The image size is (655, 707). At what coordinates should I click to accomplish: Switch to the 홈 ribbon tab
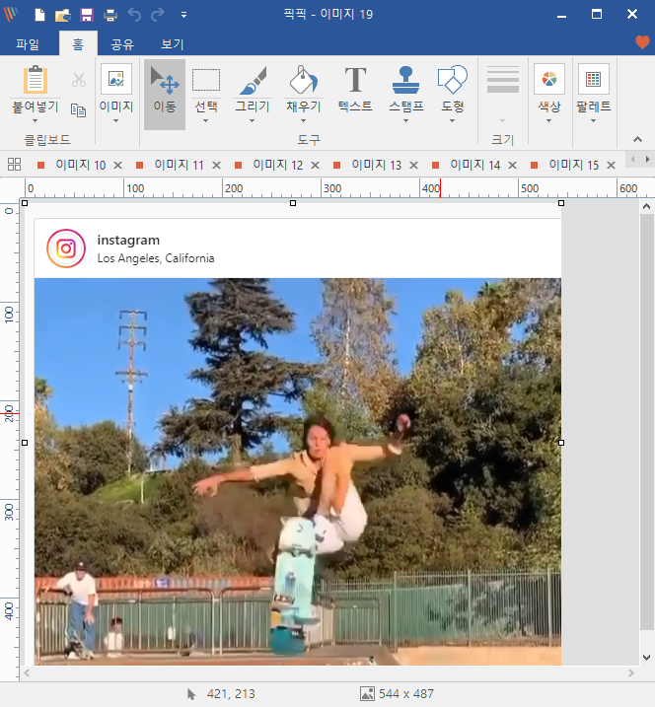(x=78, y=43)
